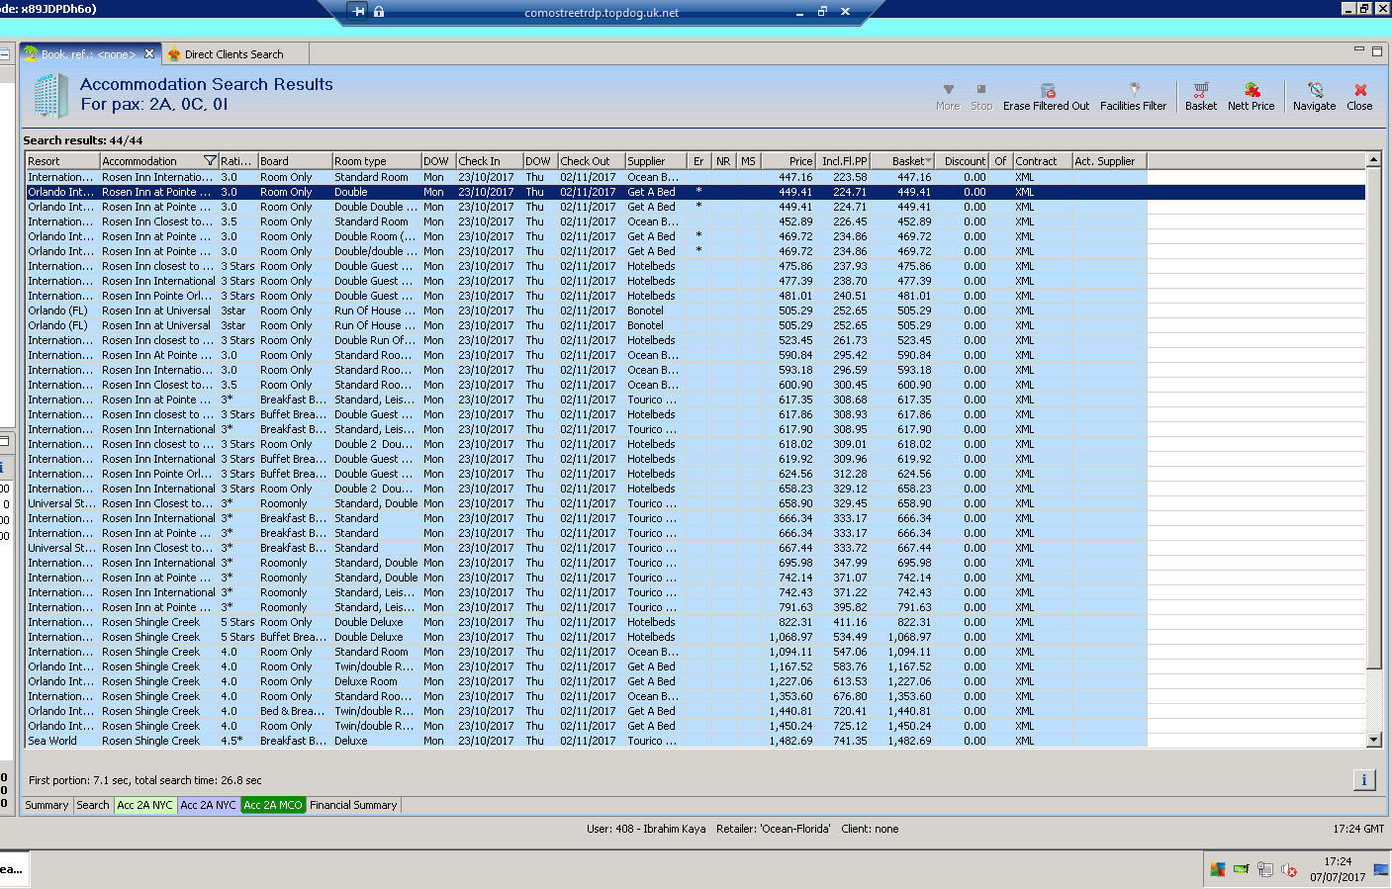Click the highlighted 449.41 Double room row
1392x889 pixels.
(696, 192)
